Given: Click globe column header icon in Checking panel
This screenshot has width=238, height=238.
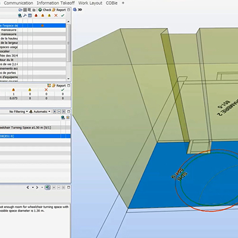Looking at the screenshot, I should point(20,15).
